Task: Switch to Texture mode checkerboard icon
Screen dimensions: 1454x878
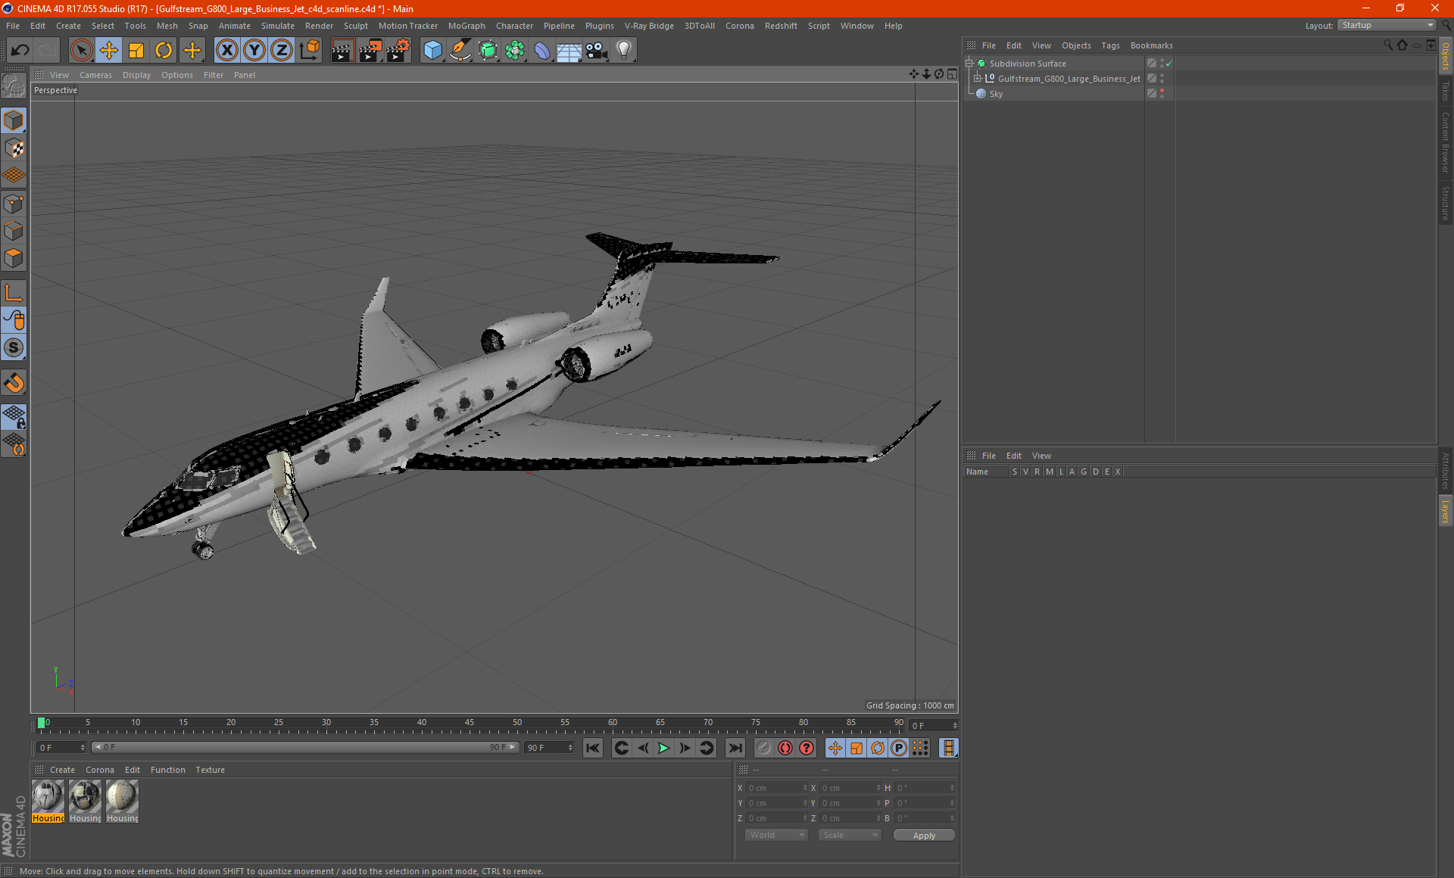Action: click(x=14, y=148)
